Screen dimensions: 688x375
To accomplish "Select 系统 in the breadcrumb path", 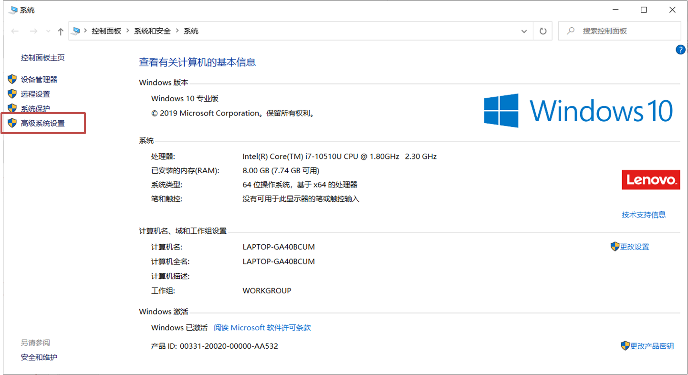I will (191, 31).
